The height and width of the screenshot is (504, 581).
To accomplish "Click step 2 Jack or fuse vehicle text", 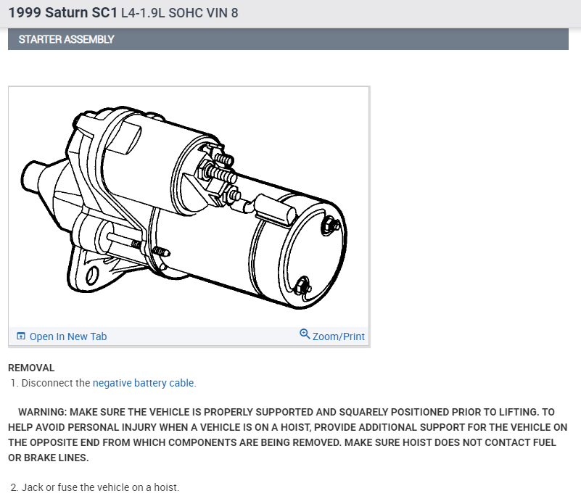I will [x=95, y=487].
